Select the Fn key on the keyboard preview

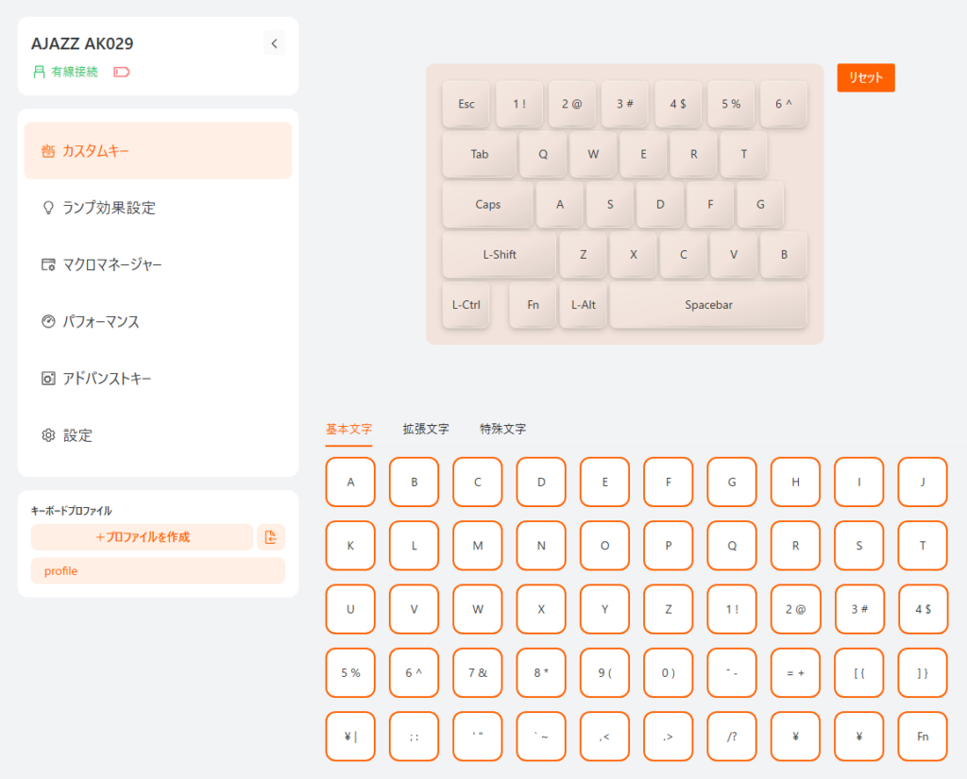[x=533, y=305]
